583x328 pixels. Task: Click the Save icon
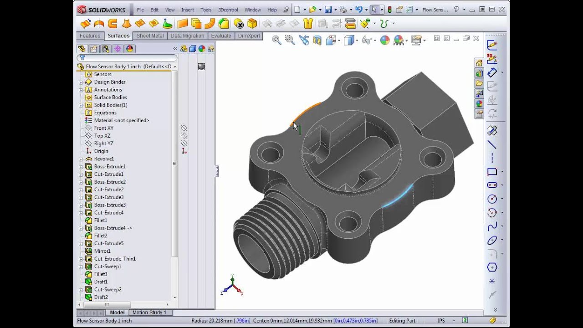pos(328,10)
